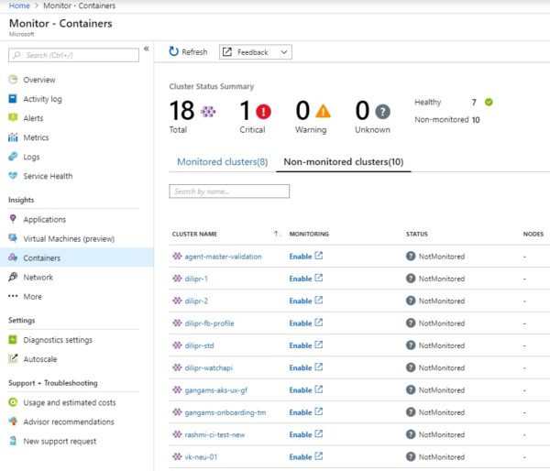550x471 pixels.
Task: Click NotMonitored status icon for vk-neu-01
Action: 411,456
